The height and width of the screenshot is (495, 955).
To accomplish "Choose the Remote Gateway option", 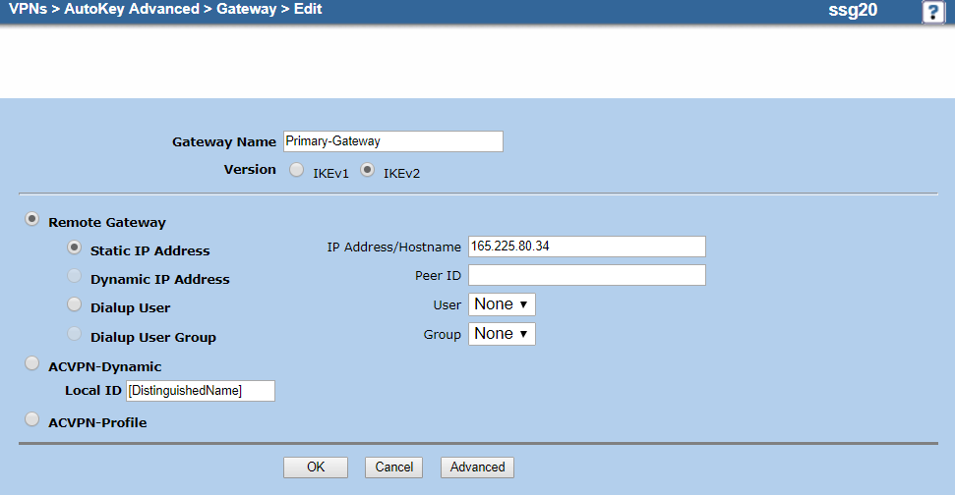I will pos(32,220).
